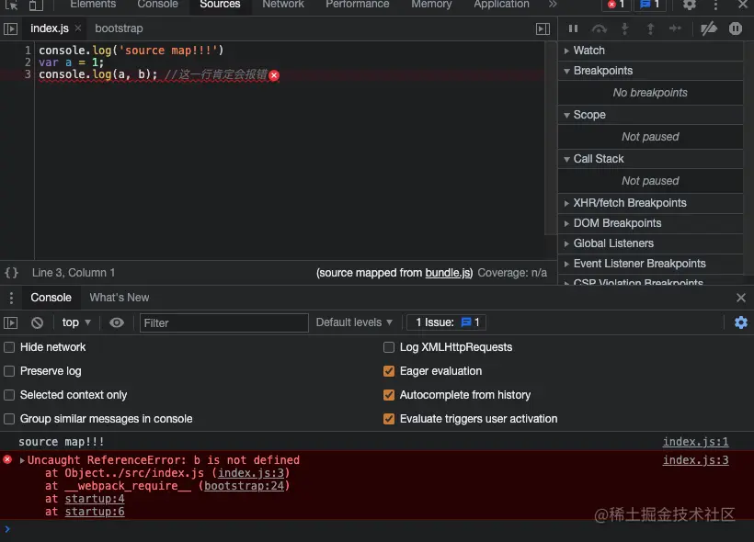Toggle pause on exceptions icon

point(736,28)
